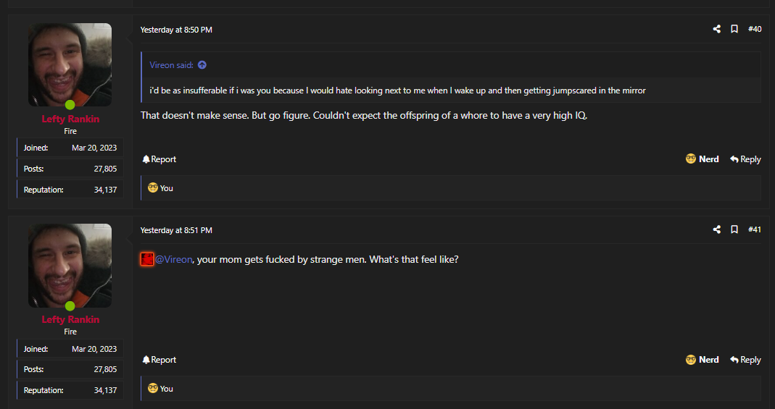The image size is (775, 409).
Task: Click the 'Yesterday at 8:50 PM' timestamp
Action: pyautogui.click(x=176, y=30)
